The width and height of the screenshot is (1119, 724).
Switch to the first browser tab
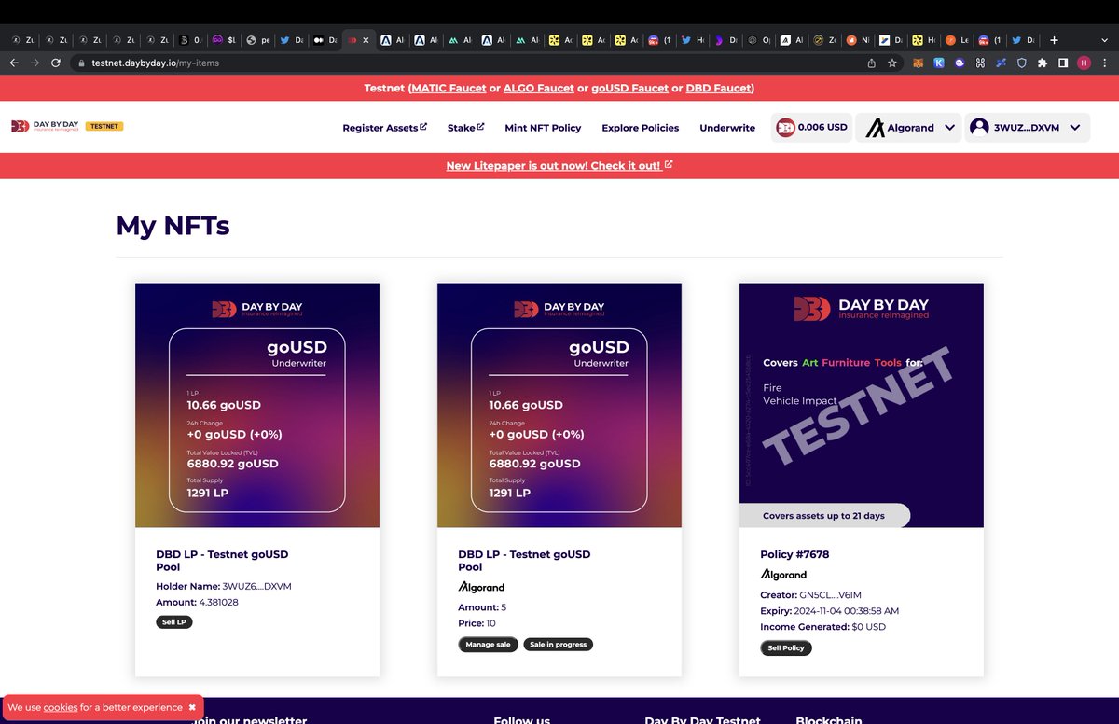[x=23, y=40]
